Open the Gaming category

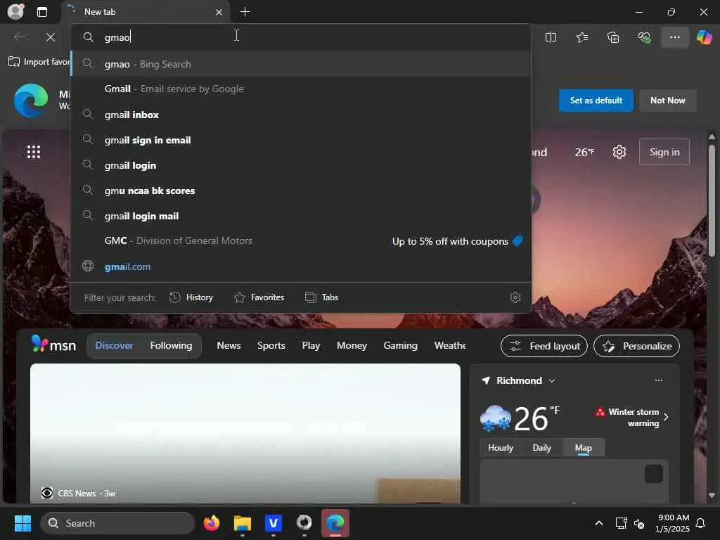400,345
